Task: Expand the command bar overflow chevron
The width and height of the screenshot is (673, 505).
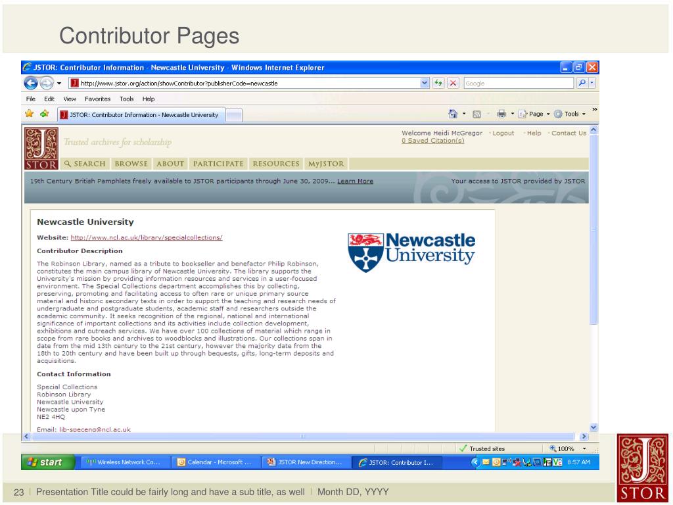Action: pos(594,110)
